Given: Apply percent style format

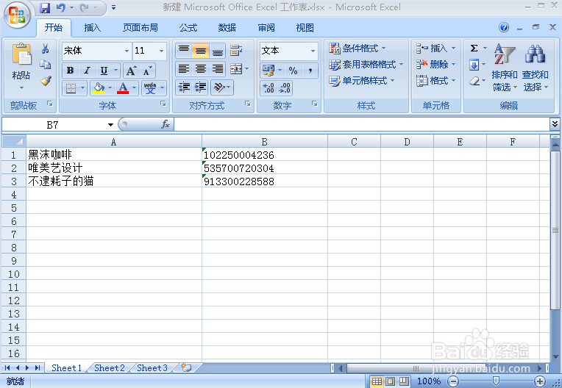Looking at the screenshot, I should coord(294,71).
